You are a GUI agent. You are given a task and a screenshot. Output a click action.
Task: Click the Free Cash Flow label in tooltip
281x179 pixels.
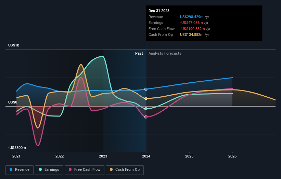click(162, 29)
